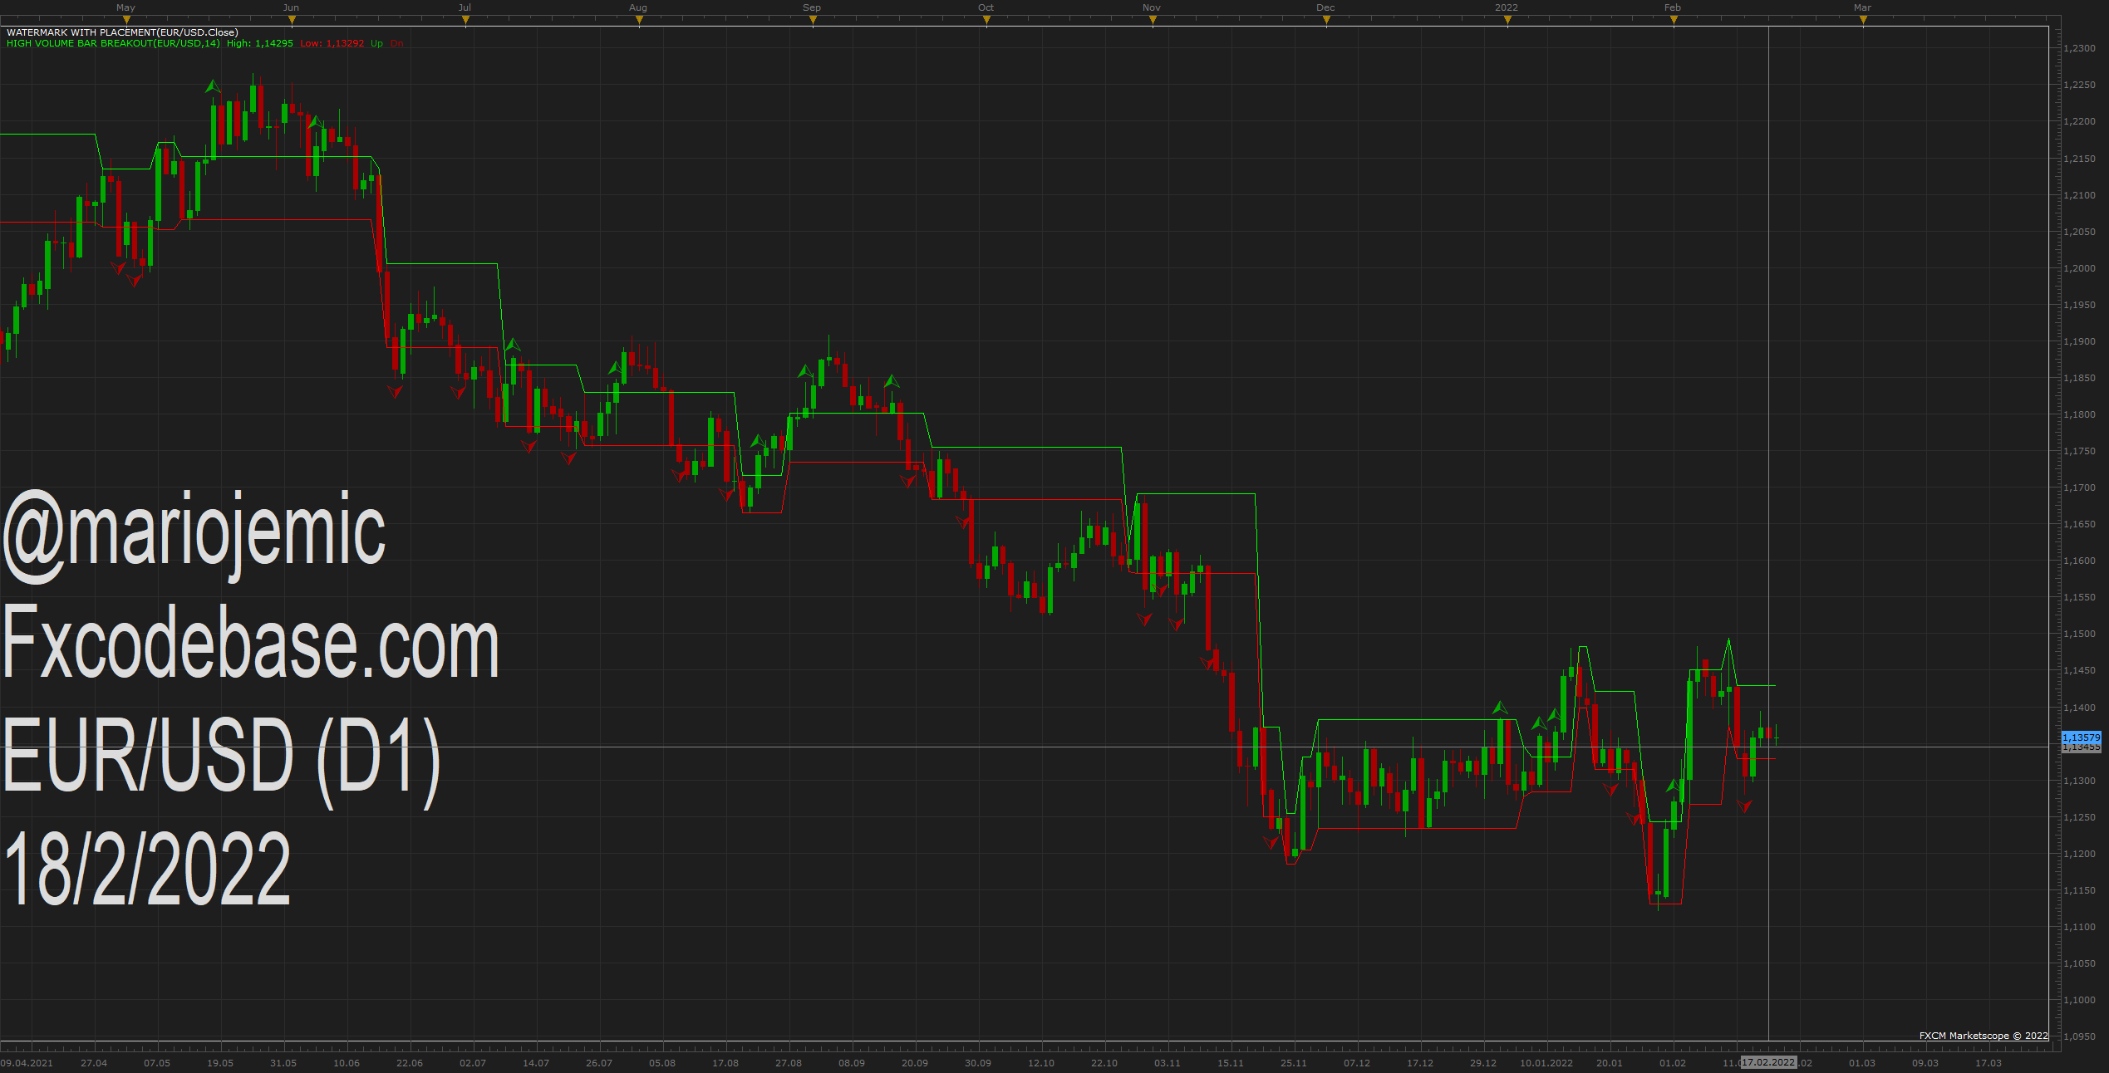Click the 10.01.2022 date axis label
The image size is (2109, 1073).
[x=1546, y=1063]
